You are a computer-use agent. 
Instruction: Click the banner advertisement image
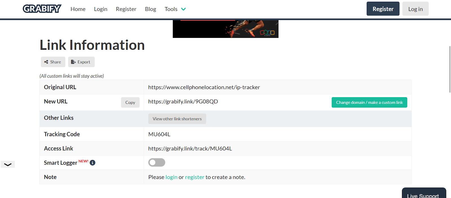tap(225, 29)
